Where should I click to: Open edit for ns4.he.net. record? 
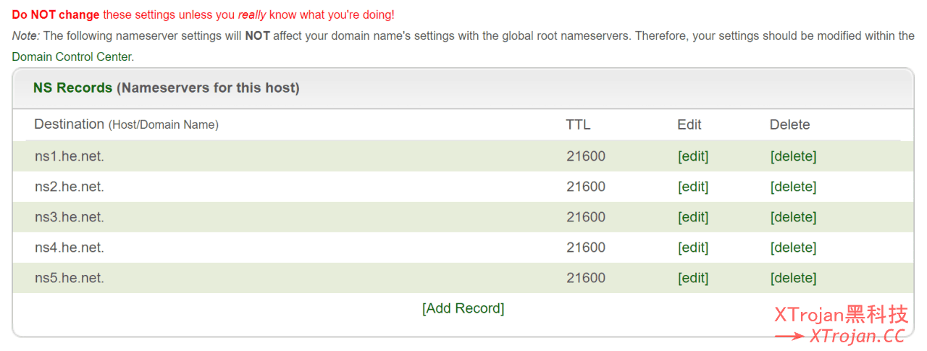[692, 248]
